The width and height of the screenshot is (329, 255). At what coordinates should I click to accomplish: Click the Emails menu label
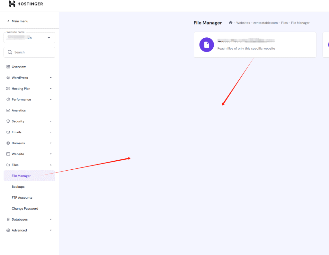17,132
